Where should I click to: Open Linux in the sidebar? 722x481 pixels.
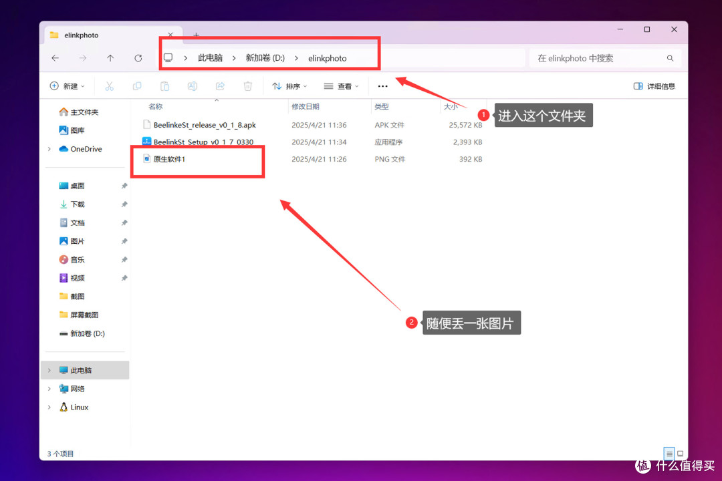(x=79, y=408)
